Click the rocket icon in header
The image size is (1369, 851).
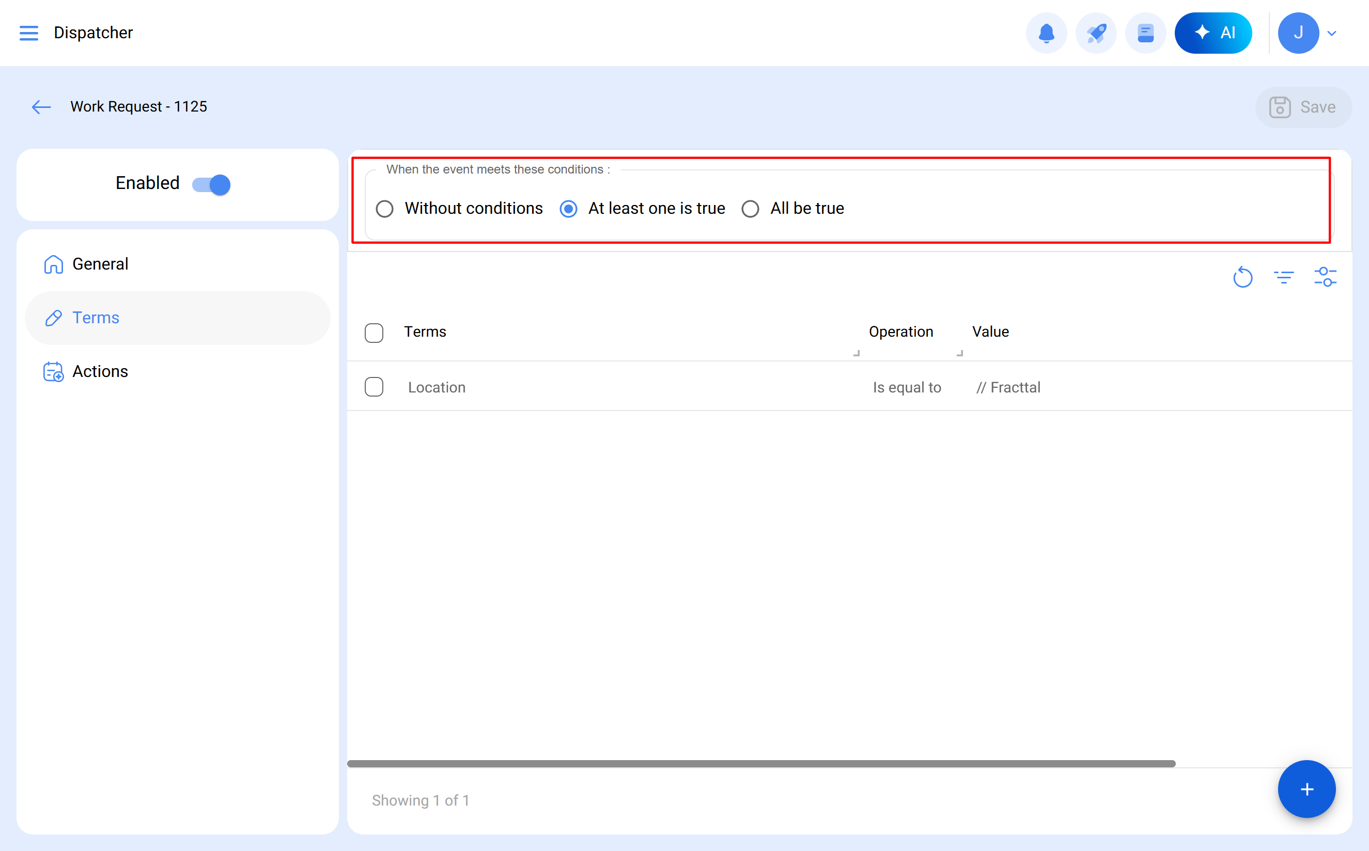pyautogui.click(x=1095, y=33)
